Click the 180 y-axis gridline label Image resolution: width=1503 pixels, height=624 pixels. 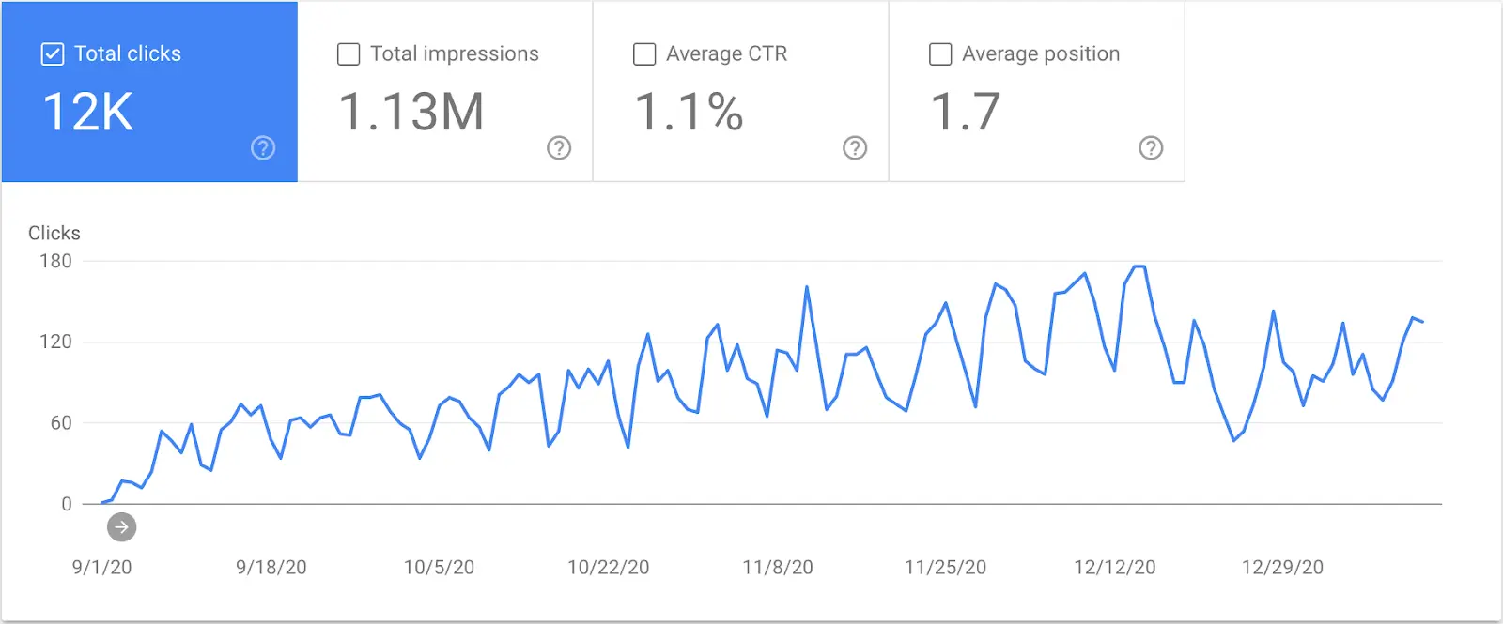coord(55,261)
